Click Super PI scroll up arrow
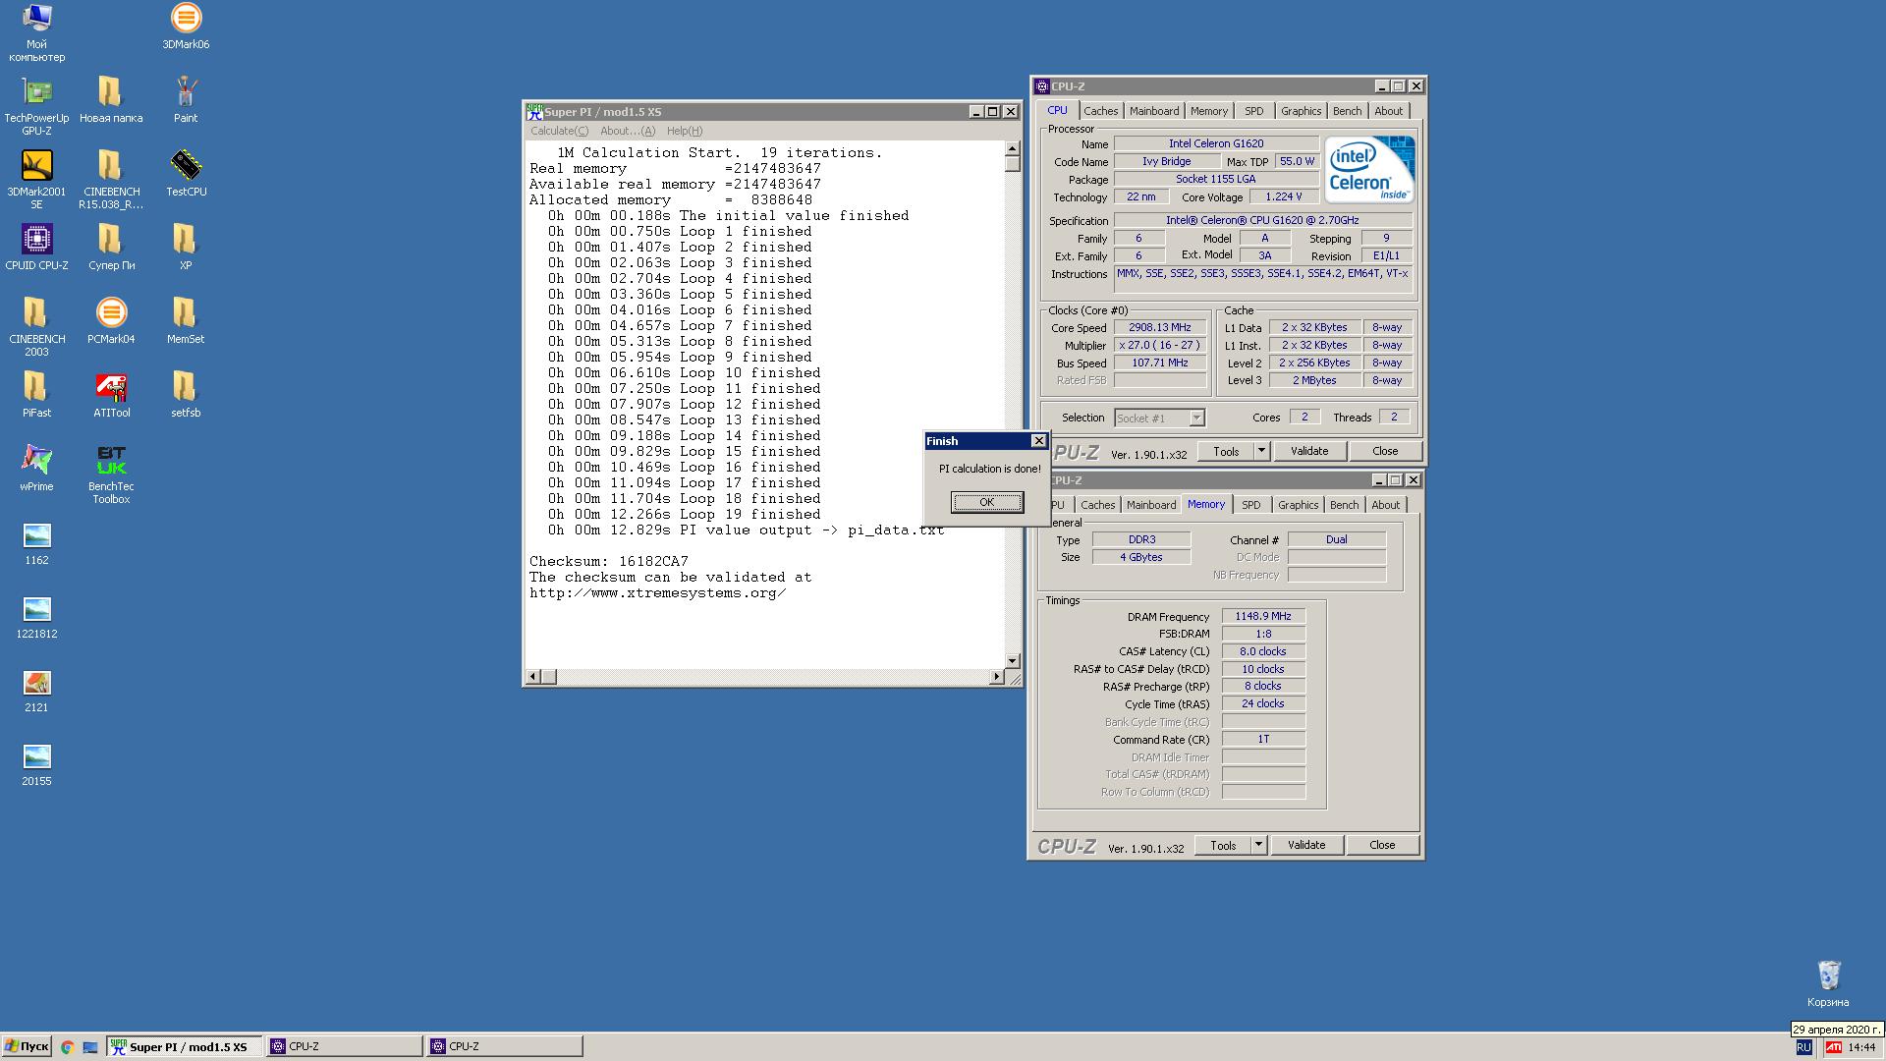 point(1013,149)
